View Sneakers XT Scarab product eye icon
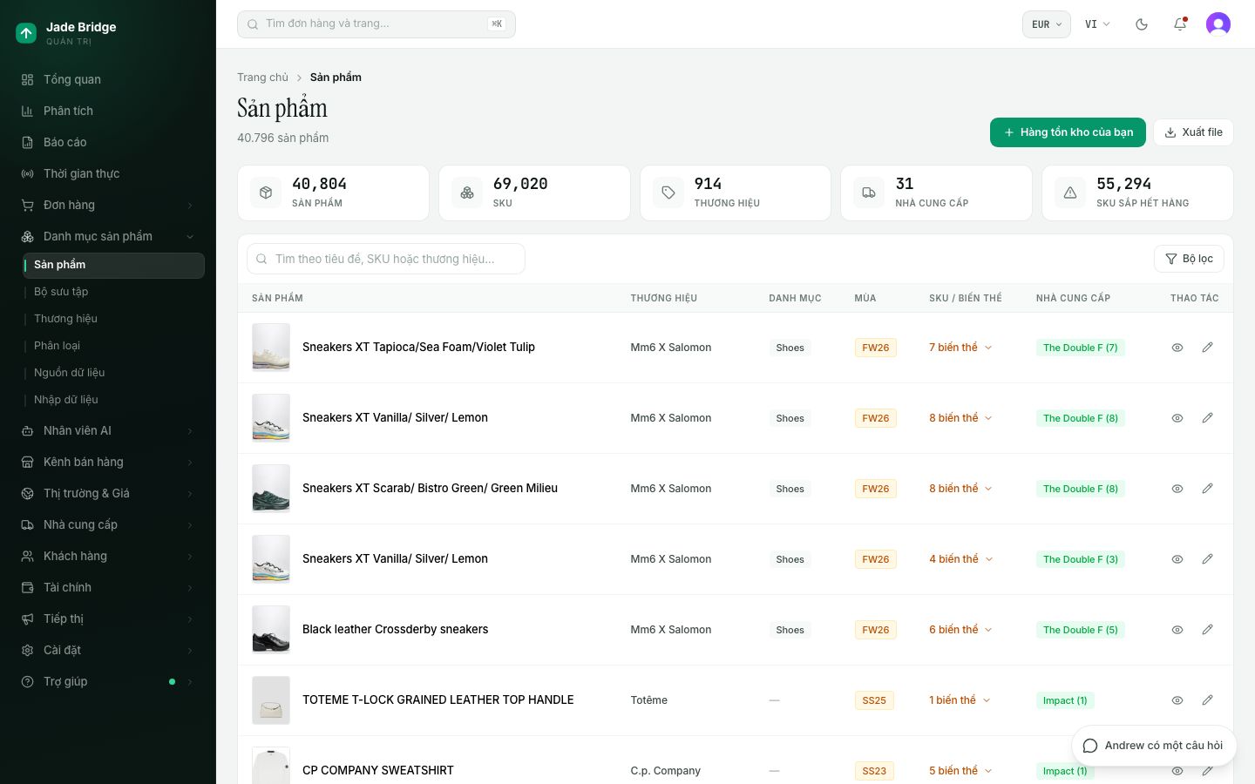1255x784 pixels. tap(1177, 489)
